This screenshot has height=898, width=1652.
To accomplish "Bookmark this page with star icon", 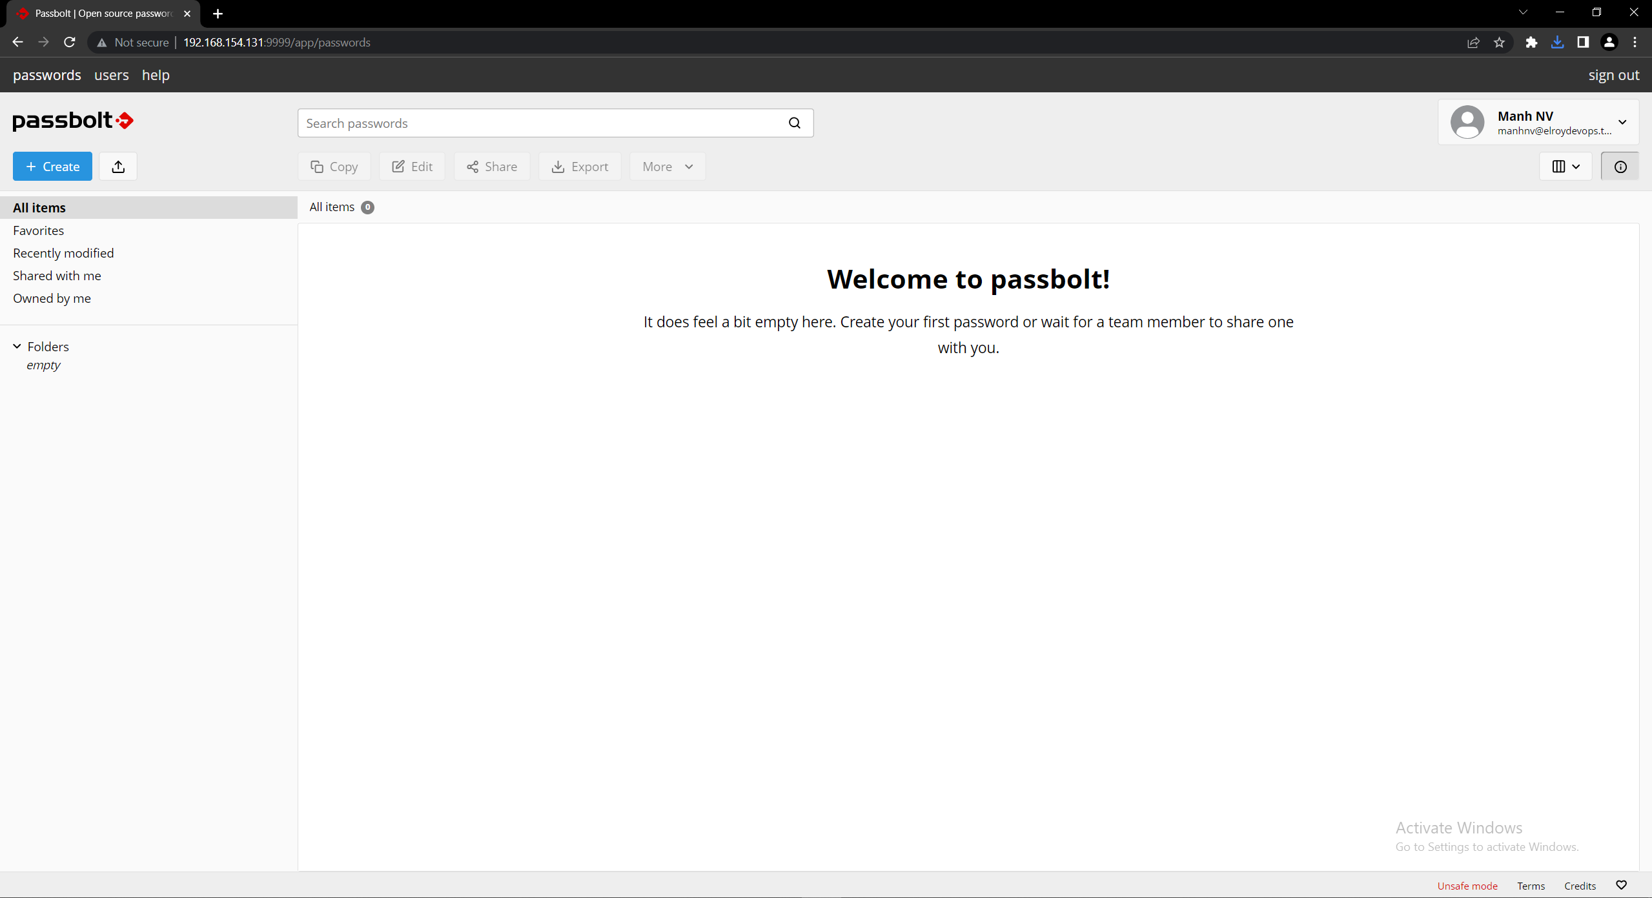I will [x=1500, y=43].
